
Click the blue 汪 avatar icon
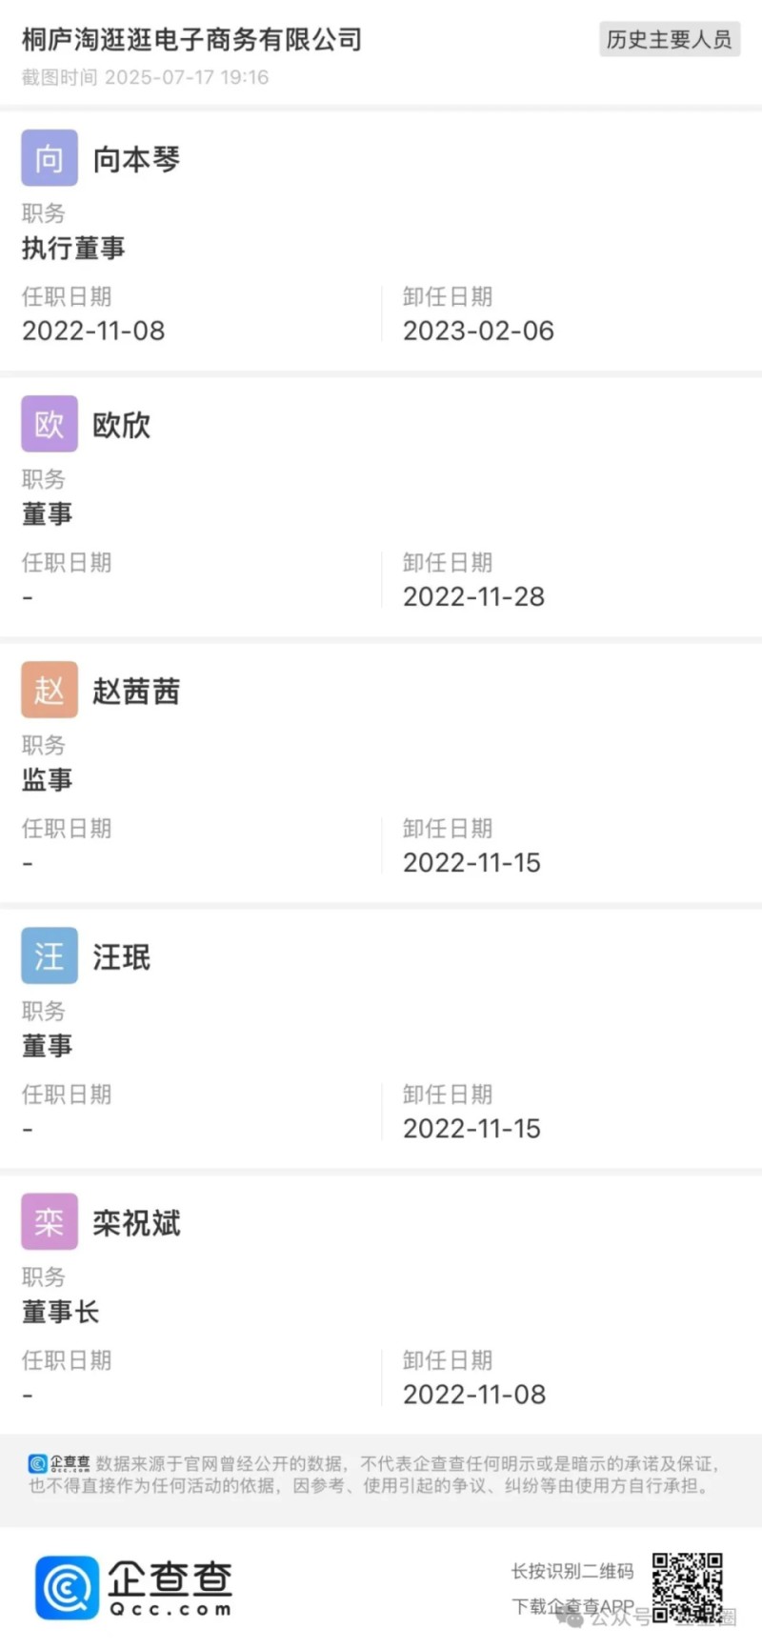coord(50,955)
